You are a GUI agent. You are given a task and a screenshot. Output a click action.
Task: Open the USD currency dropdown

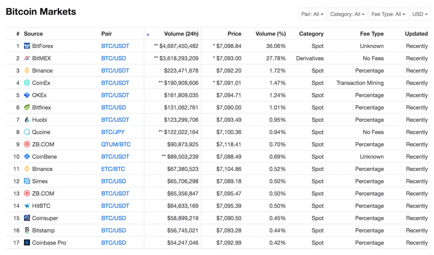[x=420, y=14]
